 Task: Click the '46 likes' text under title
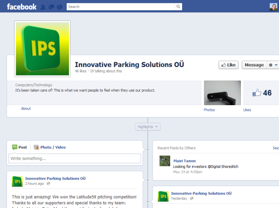tap(80, 71)
